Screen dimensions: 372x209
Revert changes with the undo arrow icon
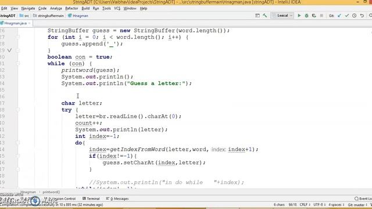click(x=362, y=16)
